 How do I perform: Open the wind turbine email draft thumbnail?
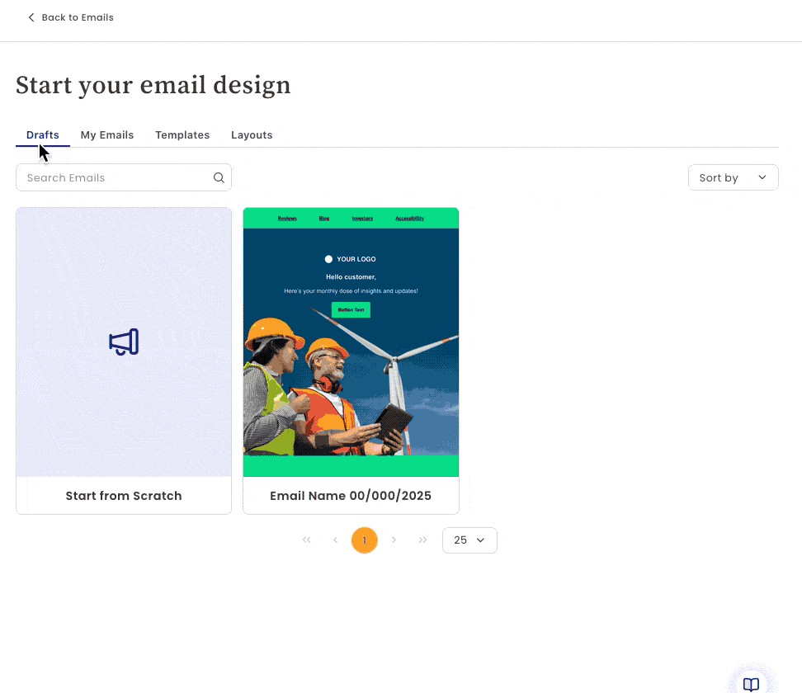click(x=351, y=342)
